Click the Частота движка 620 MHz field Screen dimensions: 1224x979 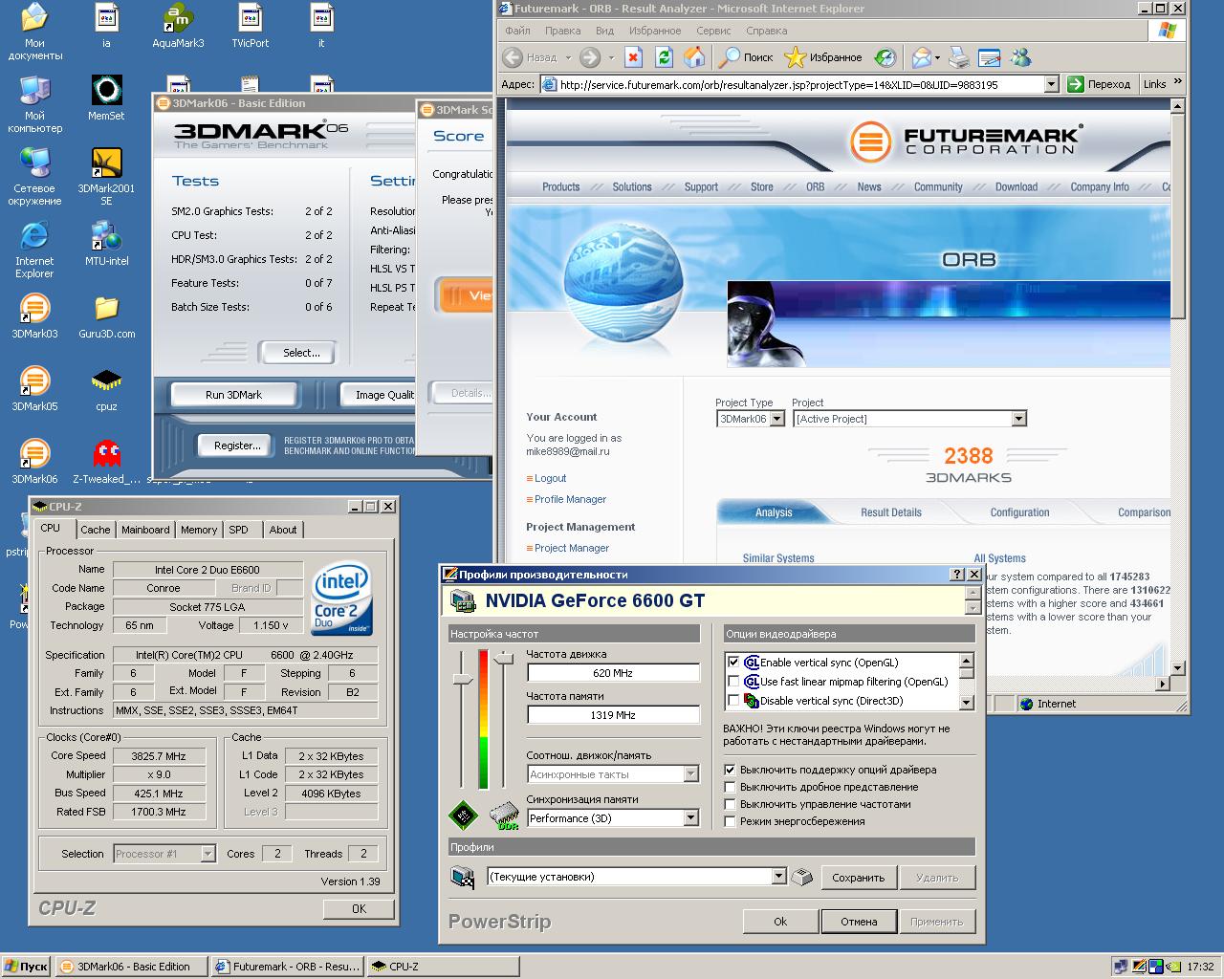[x=613, y=673]
